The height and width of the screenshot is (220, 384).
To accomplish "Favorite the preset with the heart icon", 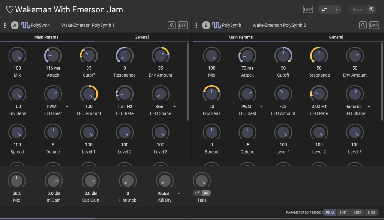I will (9, 9).
